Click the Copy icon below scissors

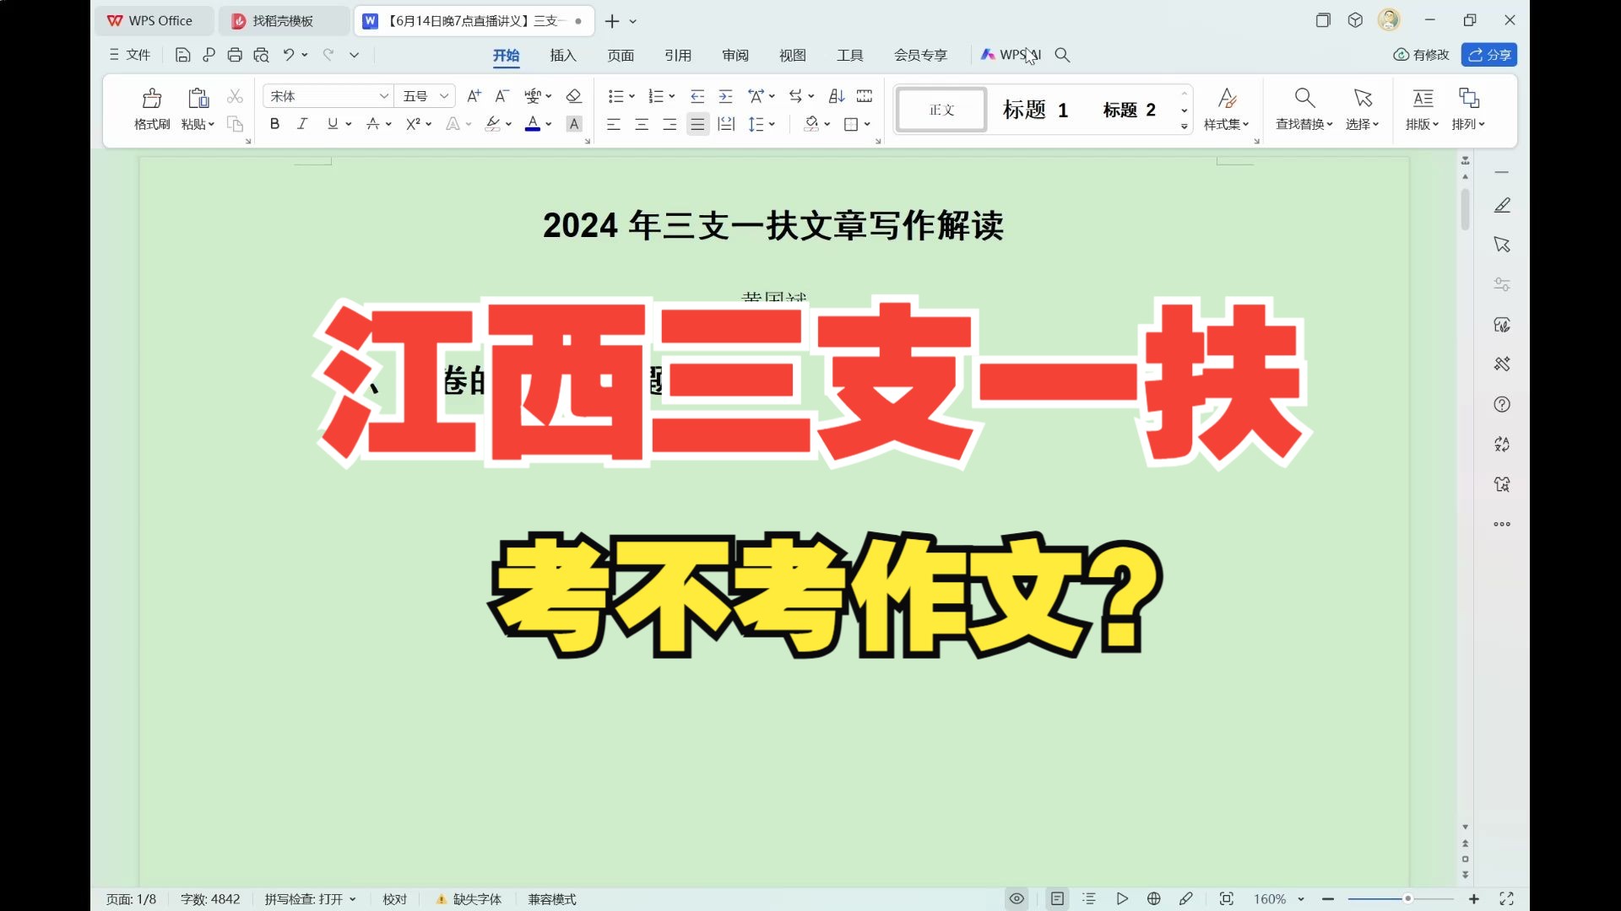(x=235, y=124)
